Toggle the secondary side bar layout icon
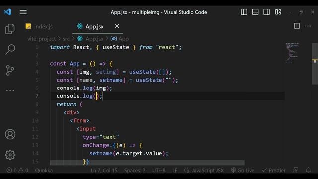The image size is (318, 179). [266, 12]
